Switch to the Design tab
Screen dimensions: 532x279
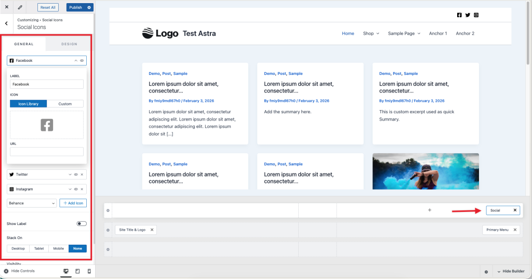coord(69,44)
